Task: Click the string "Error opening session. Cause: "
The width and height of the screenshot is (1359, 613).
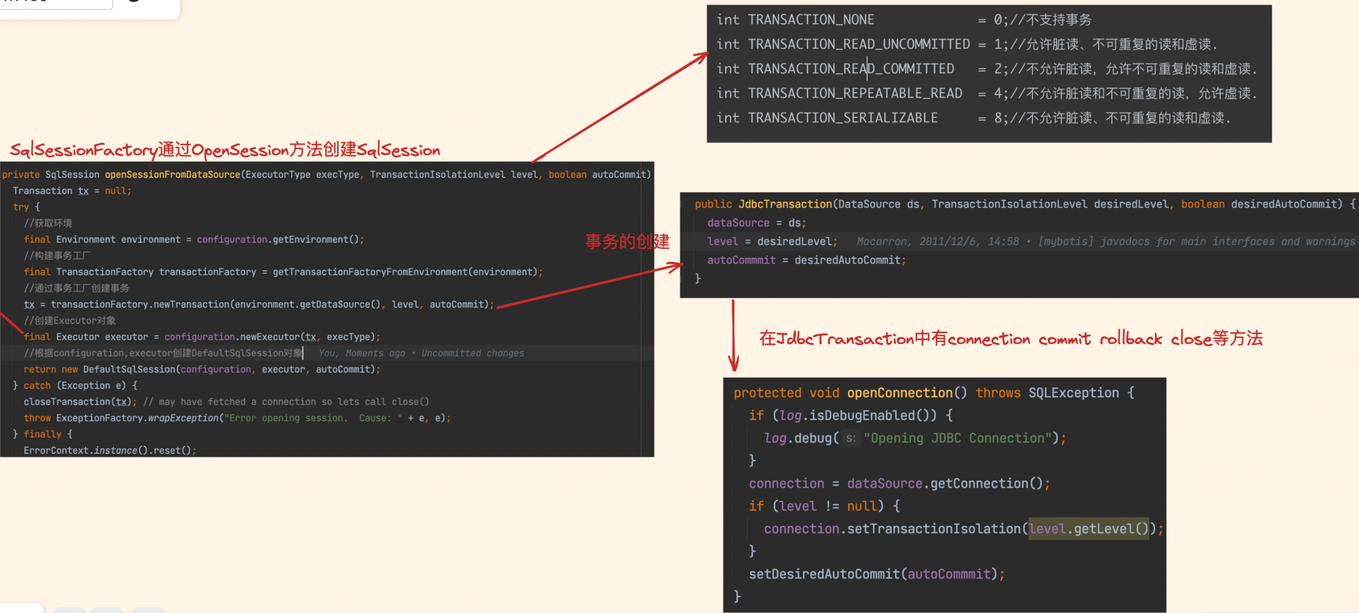Action: pos(313,418)
